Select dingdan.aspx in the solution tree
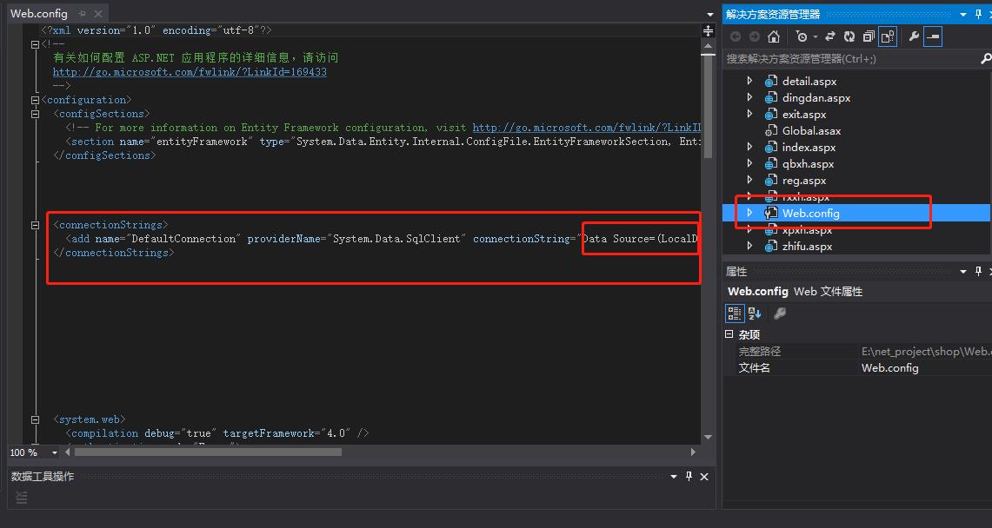 pyautogui.click(x=816, y=98)
